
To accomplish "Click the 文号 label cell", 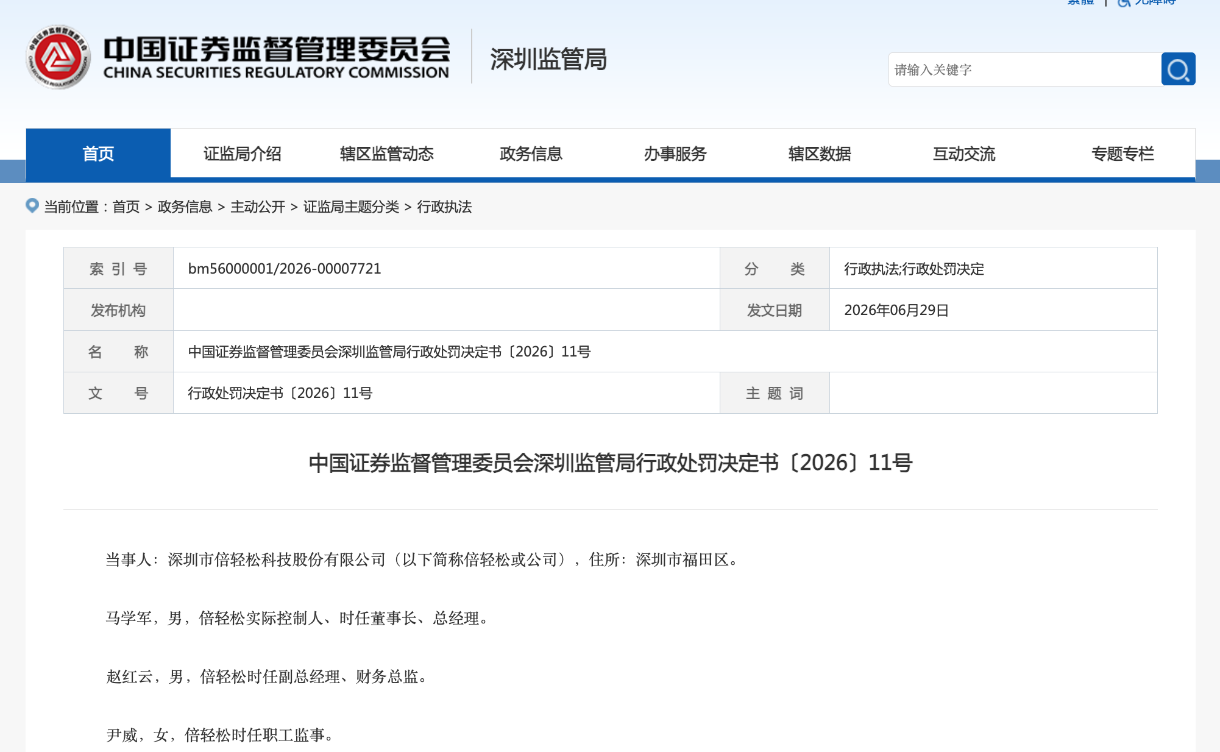I will [118, 392].
